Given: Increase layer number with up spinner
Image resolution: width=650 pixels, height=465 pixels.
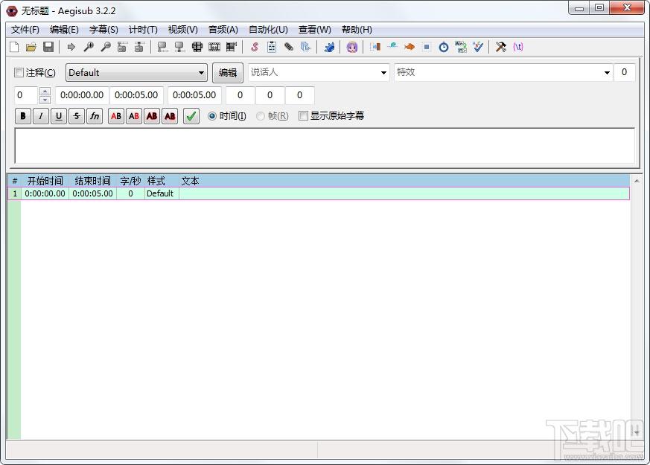Looking at the screenshot, I should (45, 91).
